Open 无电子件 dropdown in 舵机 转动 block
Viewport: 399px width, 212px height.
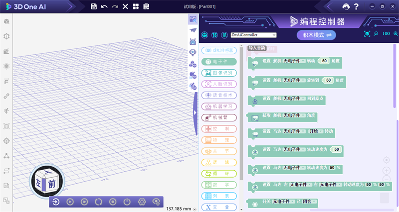click(294, 61)
